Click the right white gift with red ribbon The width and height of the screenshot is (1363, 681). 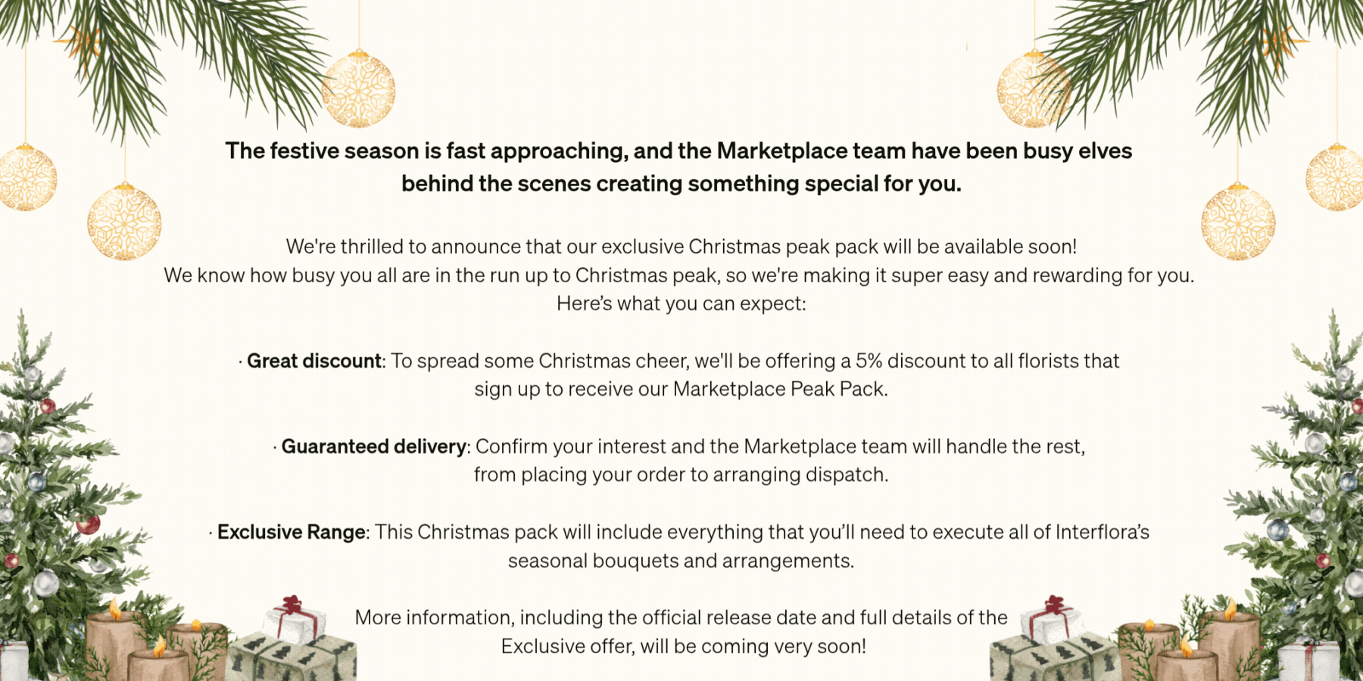pyautogui.click(x=1052, y=620)
